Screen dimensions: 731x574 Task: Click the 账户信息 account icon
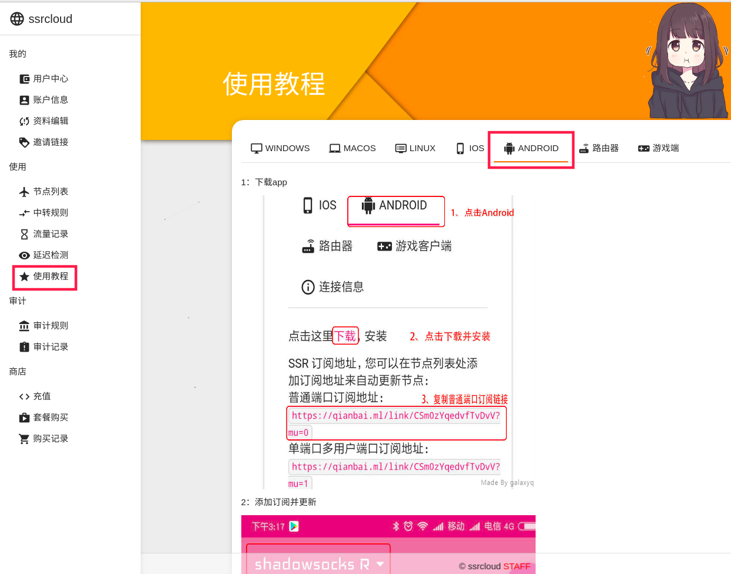click(x=24, y=100)
